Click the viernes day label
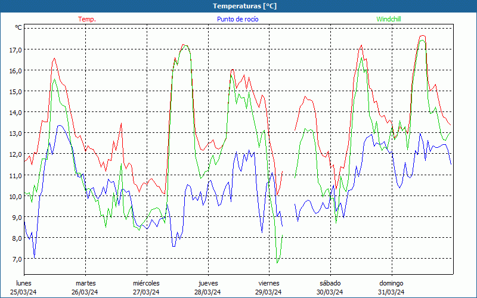This screenshot has width=477, height=298. coord(269,283)
